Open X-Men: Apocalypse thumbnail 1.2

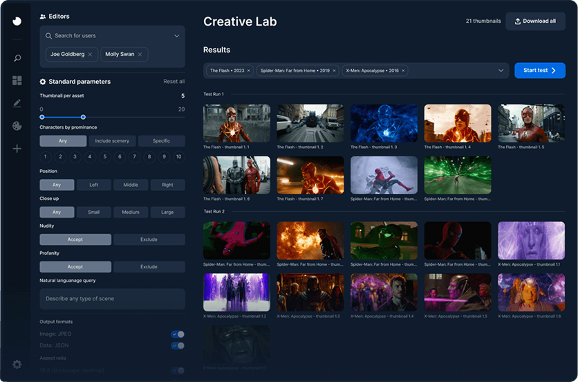tap(236, 292)
